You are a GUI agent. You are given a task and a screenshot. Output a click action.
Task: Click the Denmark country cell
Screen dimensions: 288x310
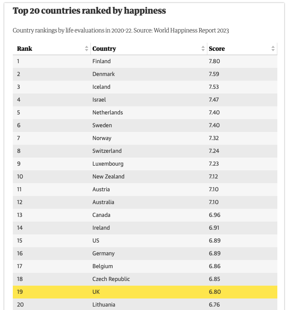pos(104,74)
